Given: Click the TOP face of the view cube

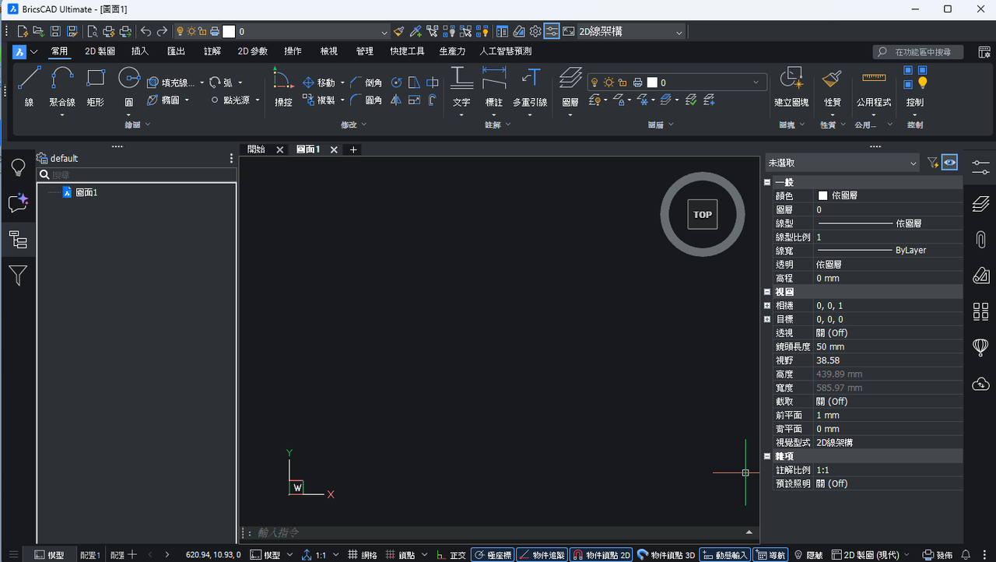Looking at the screenshot, I should click(703, 215).
